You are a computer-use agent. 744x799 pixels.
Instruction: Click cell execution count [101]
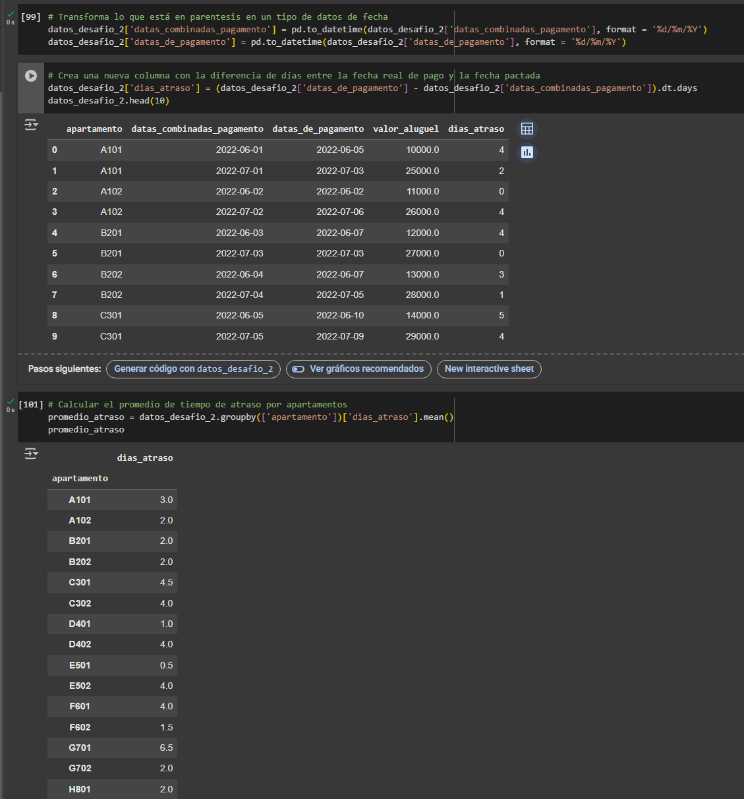coord(31,404)
